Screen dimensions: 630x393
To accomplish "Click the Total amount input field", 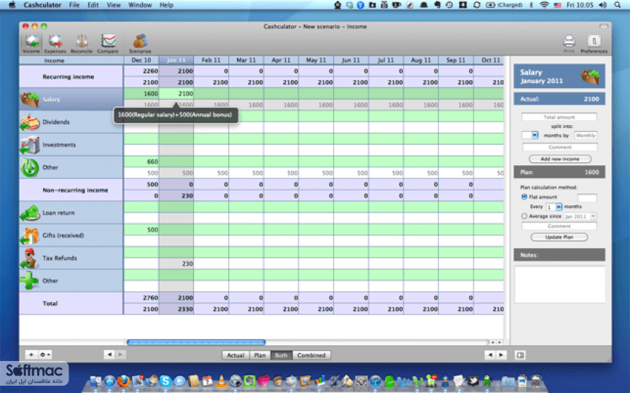I will tap(559, 117).
